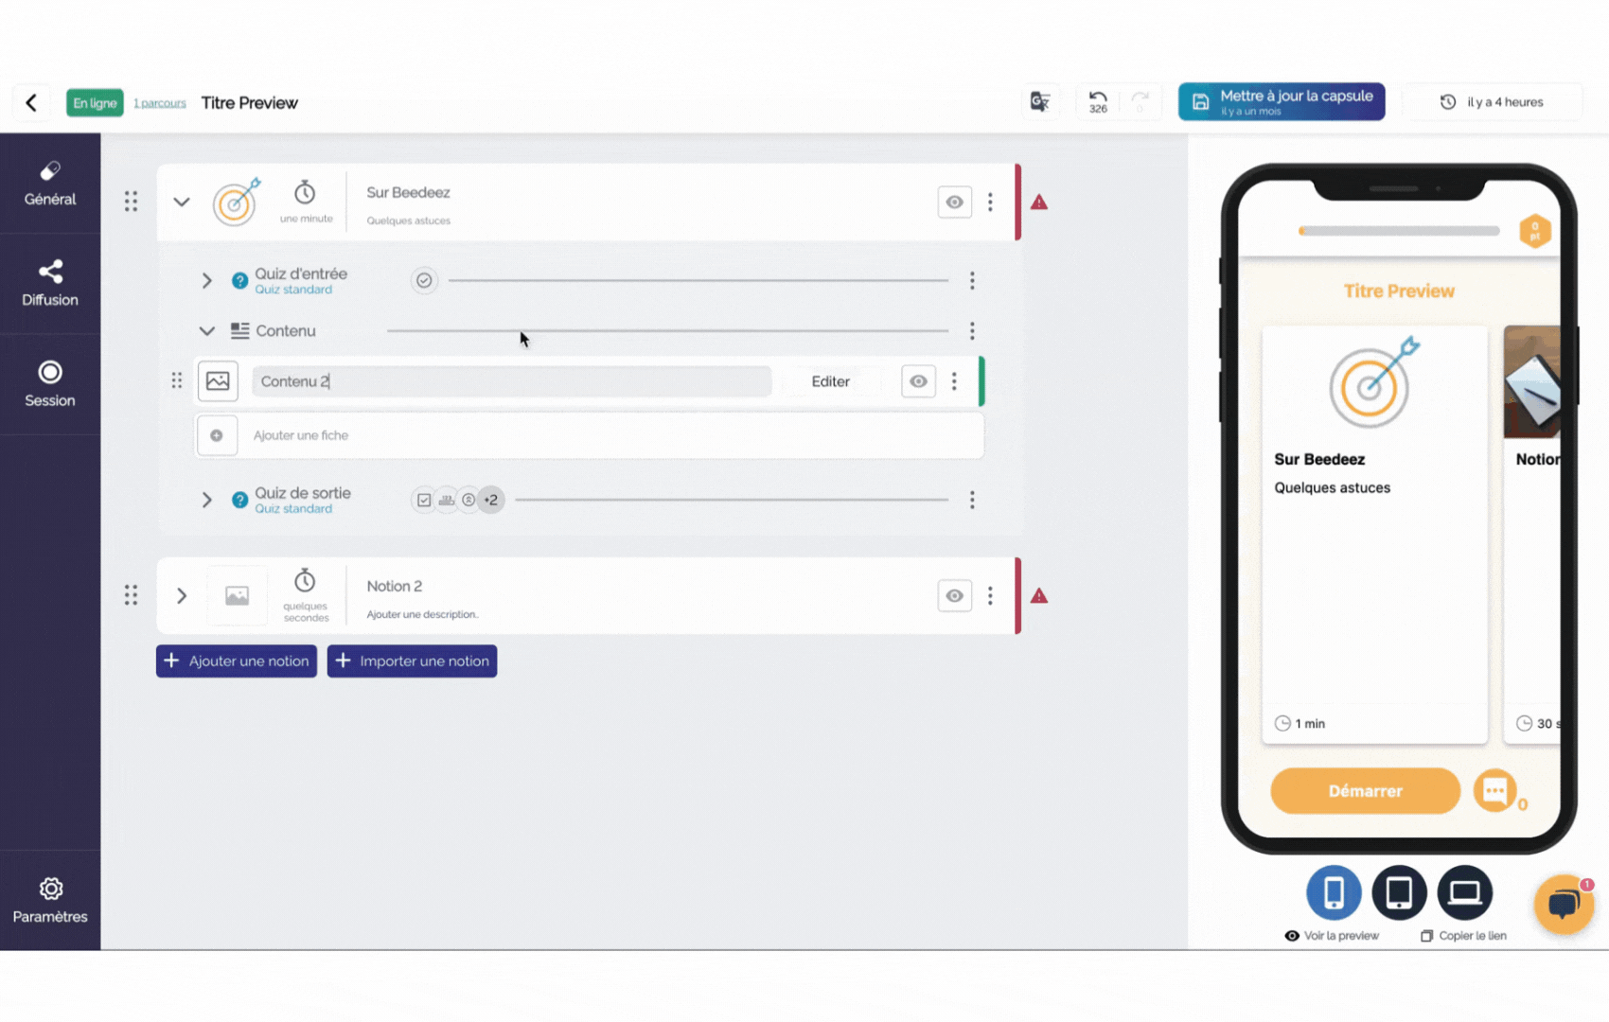The height and width of the screenshot is (1022, 1609).
Task: Collapse the Sur Beedeez notion
Action: click(x=182, y=202)
